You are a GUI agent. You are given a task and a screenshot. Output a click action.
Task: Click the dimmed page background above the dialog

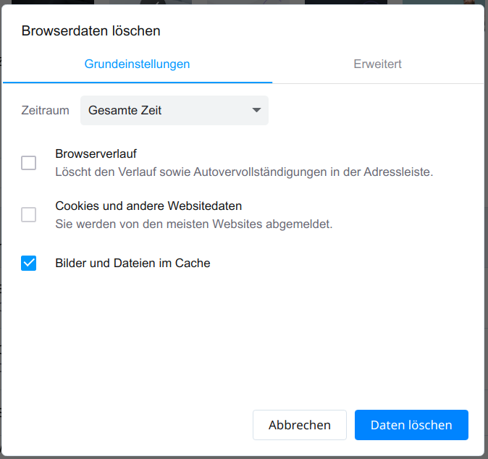point(243,2)
